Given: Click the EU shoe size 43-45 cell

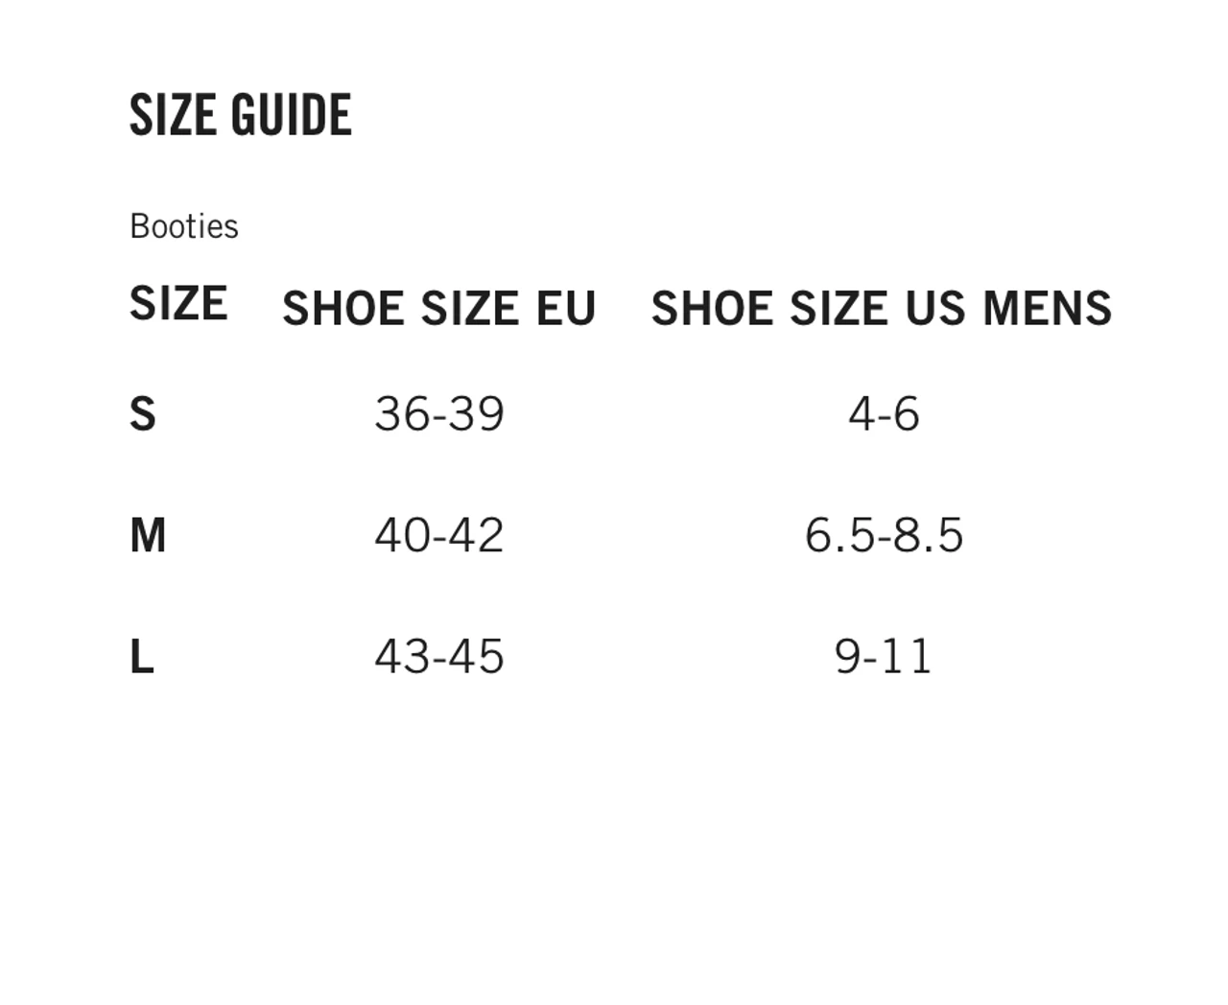Looking at the screenshot, I should tap(439, 657).
